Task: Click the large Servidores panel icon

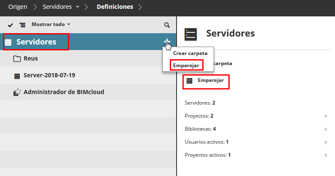Action: [x=190, y=34]
